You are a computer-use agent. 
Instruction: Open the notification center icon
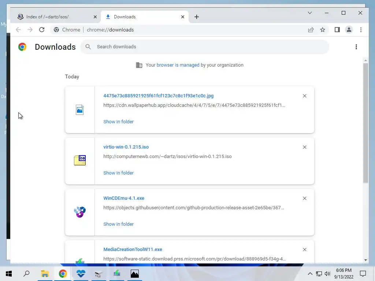point(363,274)
